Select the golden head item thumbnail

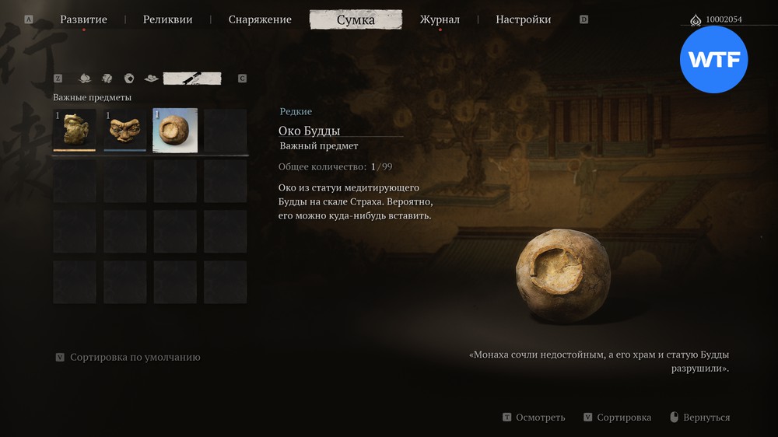point(75,130)
